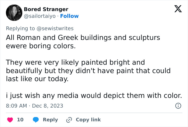Viewport: 188px width, 127px height.
Task: Like the tweet with the heart icon
Action: [x=10, y=119]
